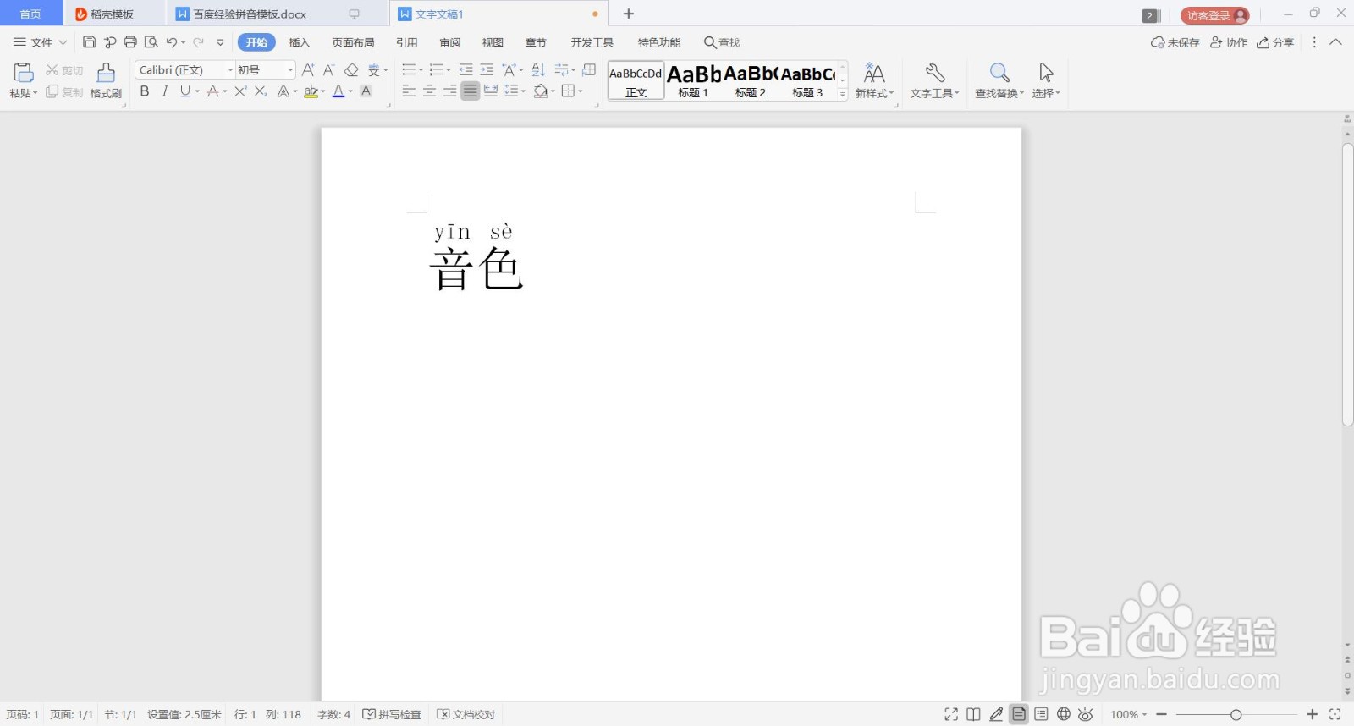This screenshot has width=1354, height=726.
Task: Click the Save icon in quick toolbar
Action: pyautogui.click(x=89, y=42)
